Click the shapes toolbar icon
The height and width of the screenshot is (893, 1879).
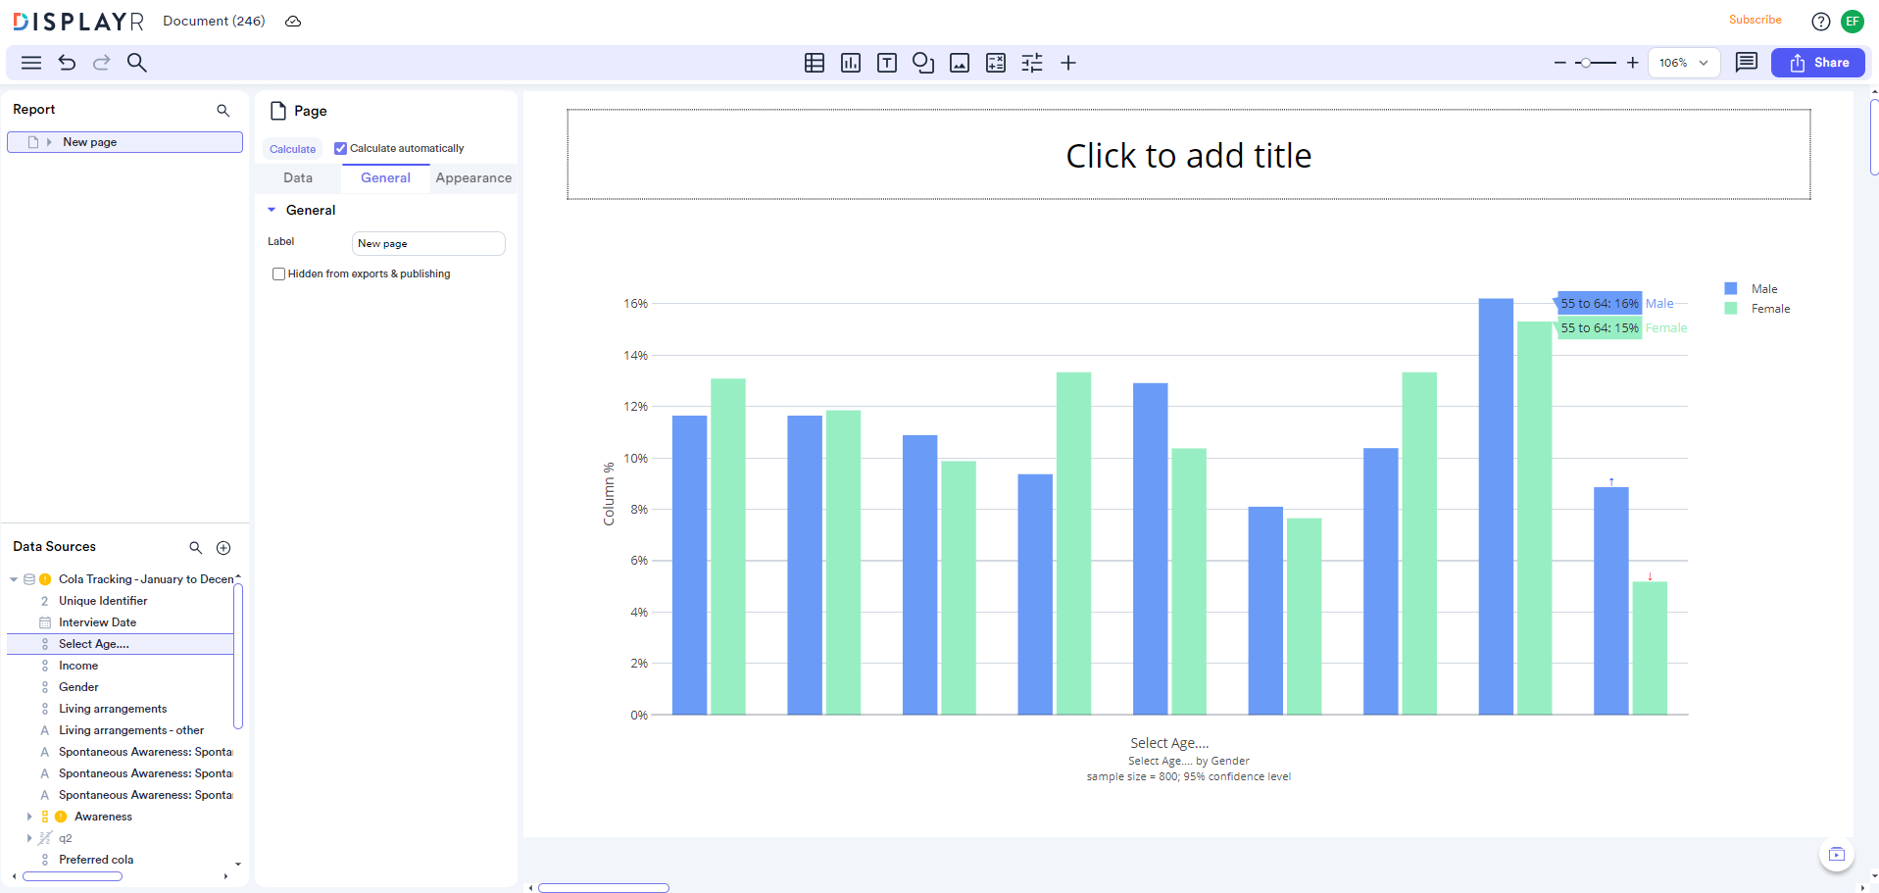click(x=922, y=63)
